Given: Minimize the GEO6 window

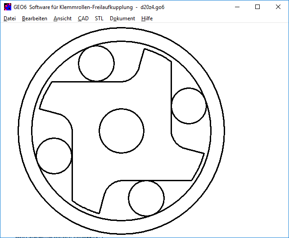Looking at the screenshot, I should coord(237,7).
